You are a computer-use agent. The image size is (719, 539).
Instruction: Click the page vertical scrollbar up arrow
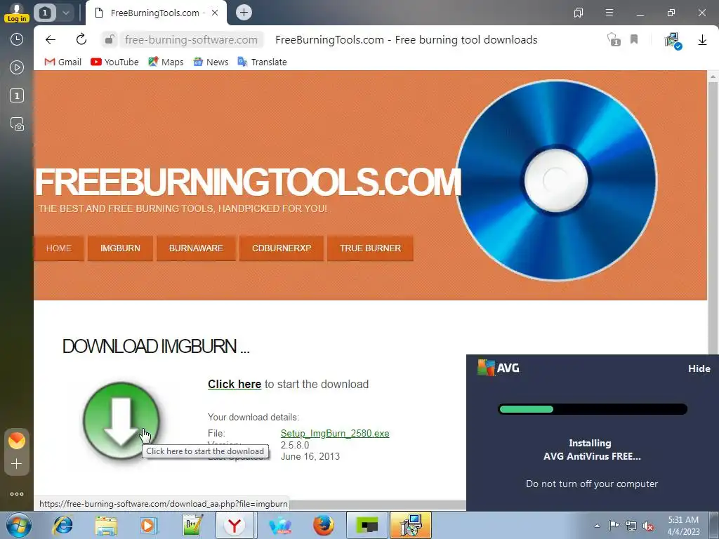[713, 76]
